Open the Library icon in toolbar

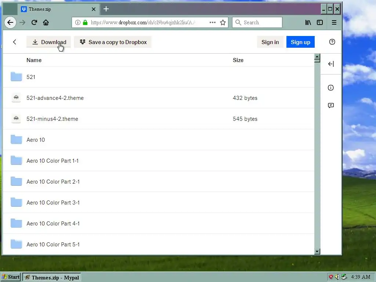click(x=308, y=22)
